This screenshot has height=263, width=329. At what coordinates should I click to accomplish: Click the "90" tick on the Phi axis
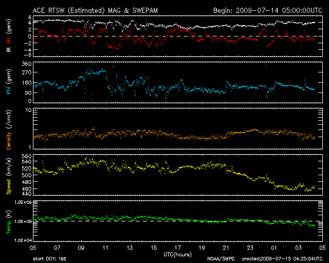pos(28,92)
